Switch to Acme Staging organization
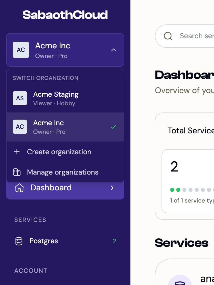Image resolution: width=214 pixels, height=285 pixels. [65, 98]
